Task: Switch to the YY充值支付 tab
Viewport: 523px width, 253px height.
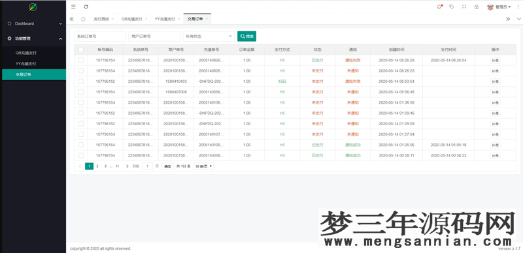Action: coord(165,19)
